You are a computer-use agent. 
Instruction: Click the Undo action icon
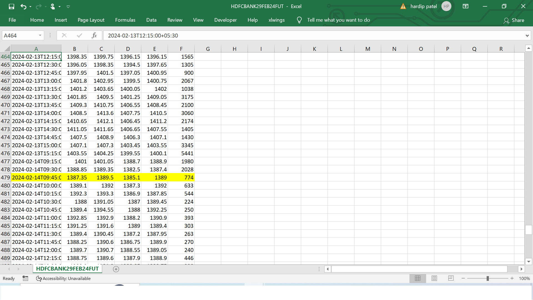(x=23, y=6)
